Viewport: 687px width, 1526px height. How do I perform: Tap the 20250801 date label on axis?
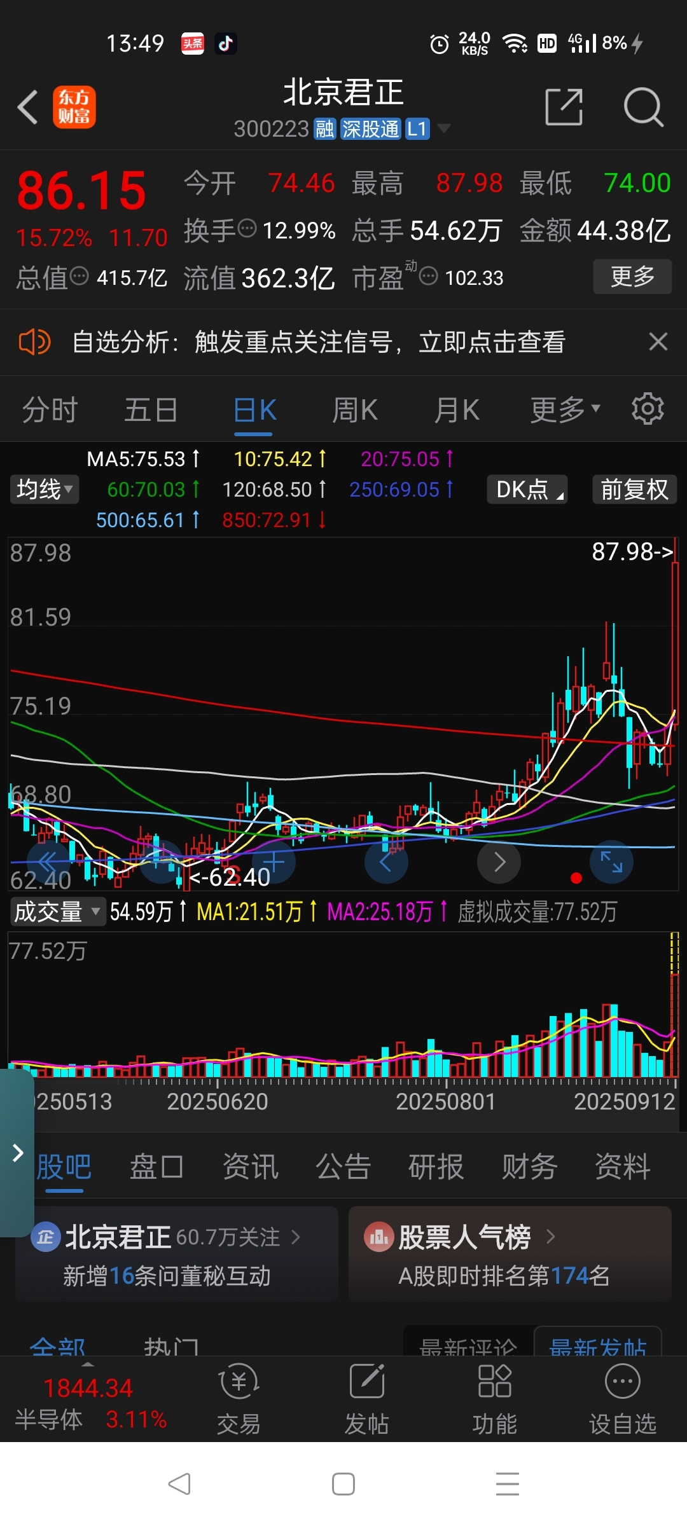coord(446,1102)
